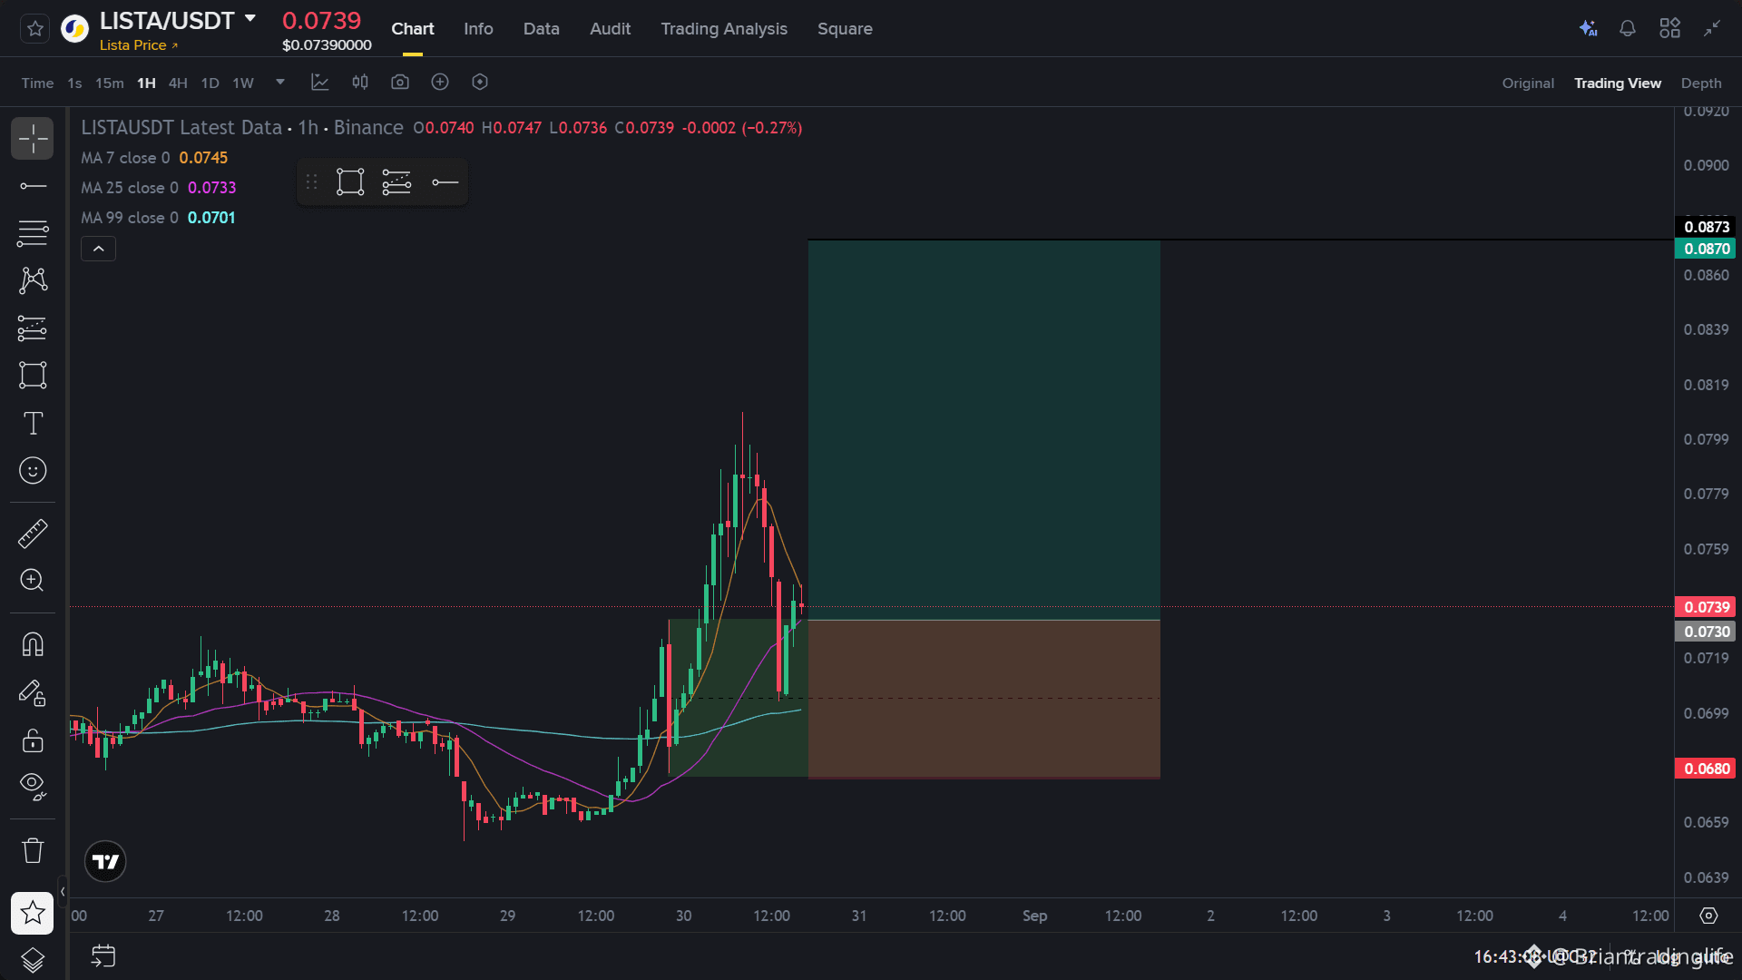Open the candlestick chart type icon
The image size is (1742, 980).
(x=360, y=83)
